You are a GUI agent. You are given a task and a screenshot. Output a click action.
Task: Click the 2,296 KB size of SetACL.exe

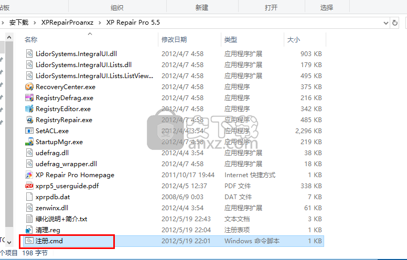pyautogui.click(x=308, y=131)
